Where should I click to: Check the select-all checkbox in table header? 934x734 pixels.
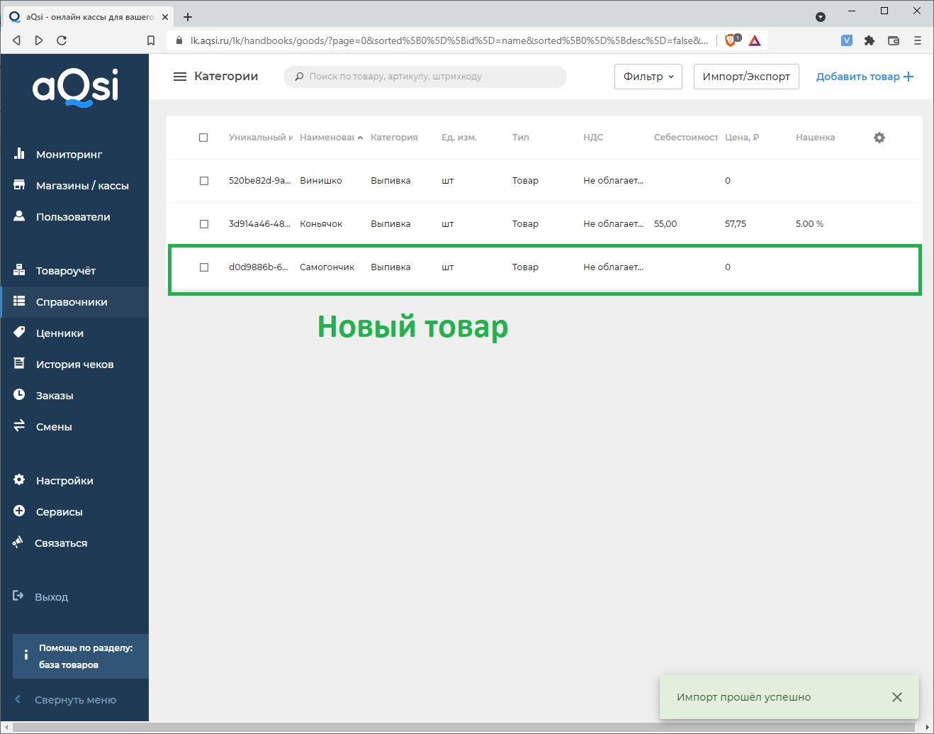click(203, 138)
